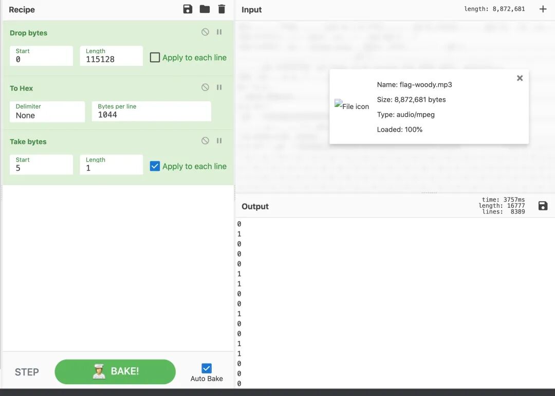The width and height of the screenshot is (555, 396).
Task: Disable the Drop bytes operation
Action: click(205, 32)
